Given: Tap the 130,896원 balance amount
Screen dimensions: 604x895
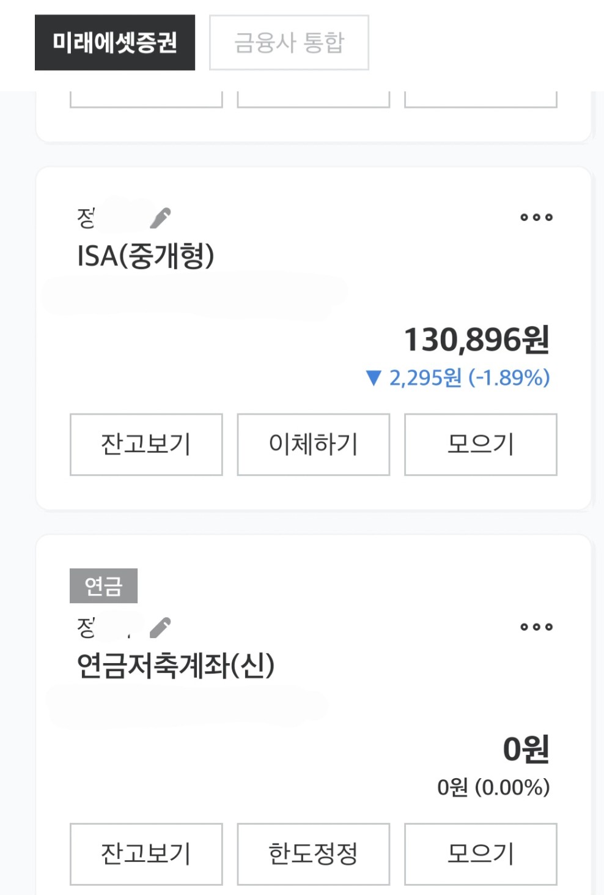Looking at the screenshot, I should 477,340.
